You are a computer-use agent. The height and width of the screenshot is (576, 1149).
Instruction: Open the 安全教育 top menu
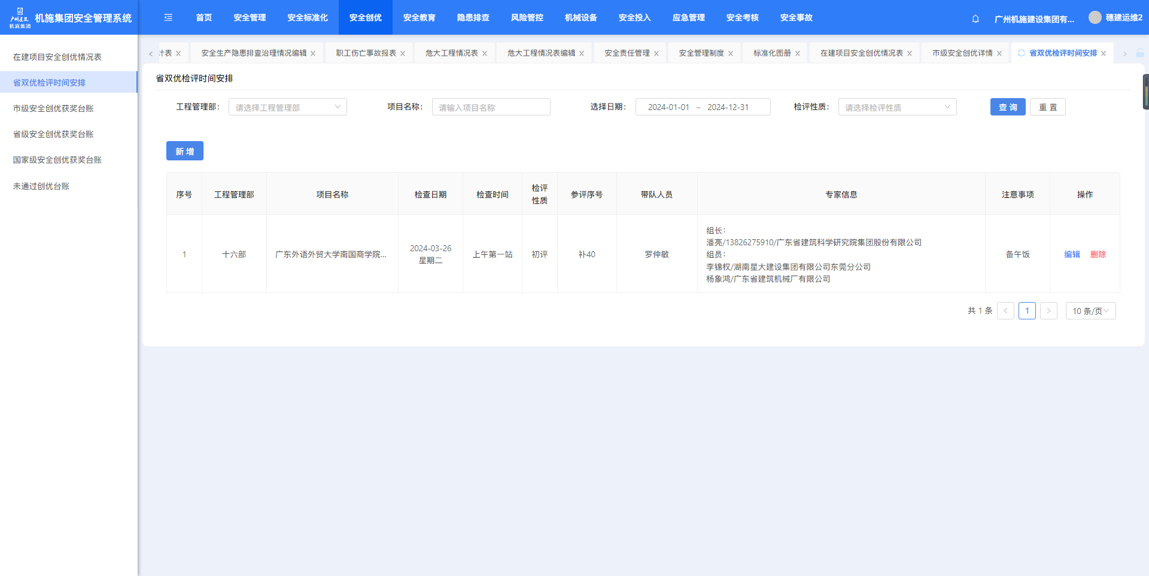coord(419,18)
